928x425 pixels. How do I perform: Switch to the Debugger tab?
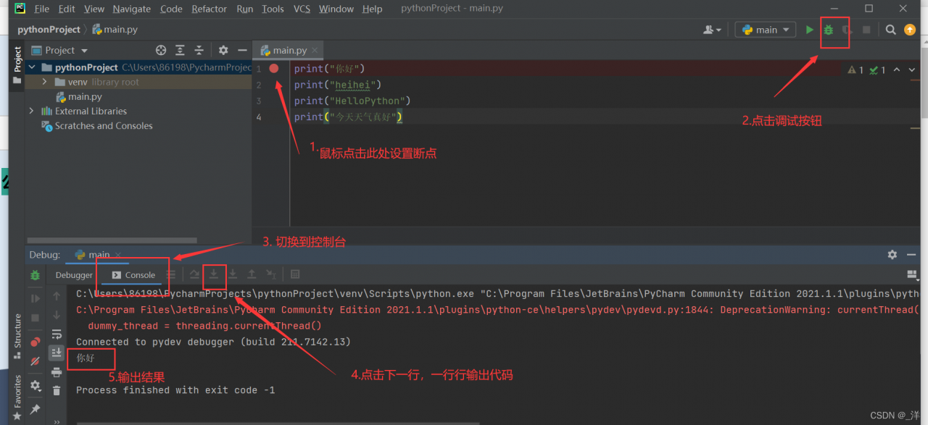pyautogui.click(x=74, y=275)
